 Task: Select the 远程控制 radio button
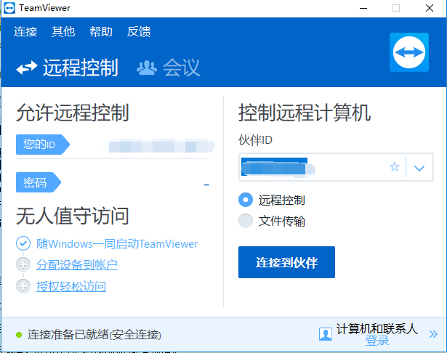tap(246, 200)
